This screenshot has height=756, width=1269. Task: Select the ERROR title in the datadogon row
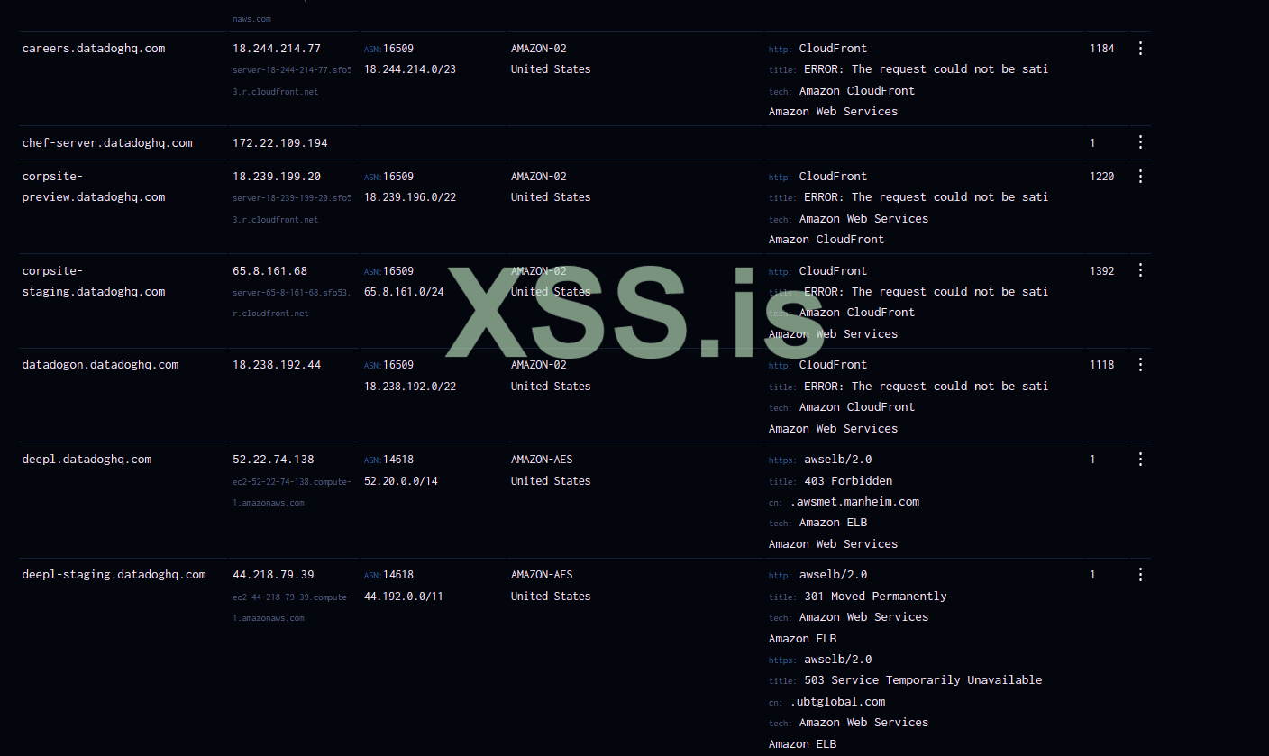[926, 387]
